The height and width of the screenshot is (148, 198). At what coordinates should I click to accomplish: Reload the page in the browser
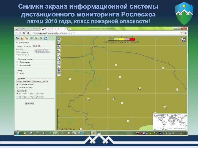(x=24, y=33)
